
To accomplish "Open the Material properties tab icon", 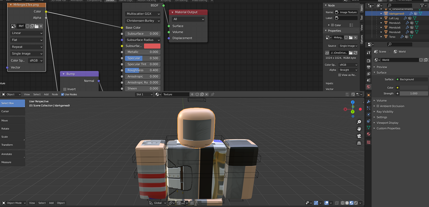I will pos(368,134).
